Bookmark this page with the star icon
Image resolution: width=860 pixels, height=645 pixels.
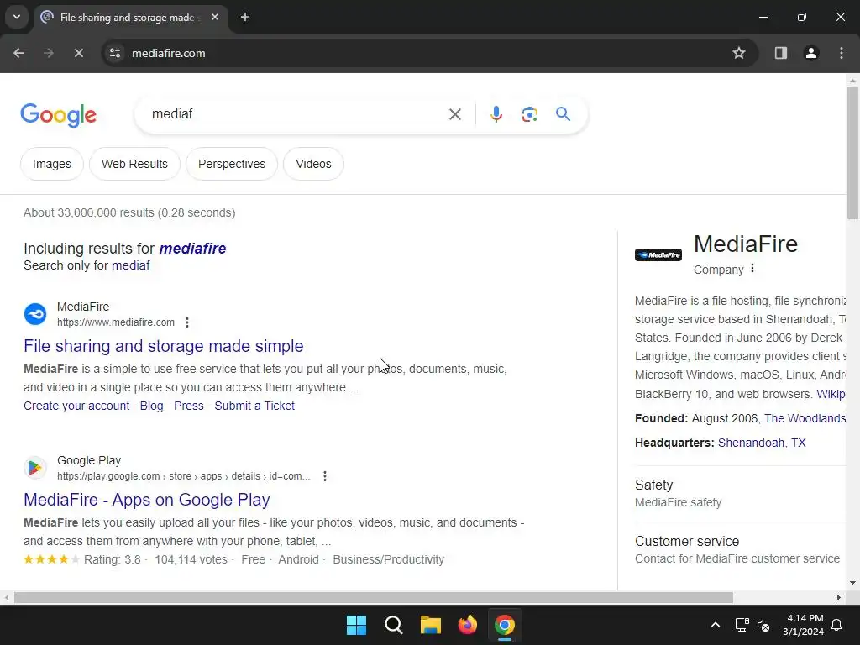(x=739, y=53)
